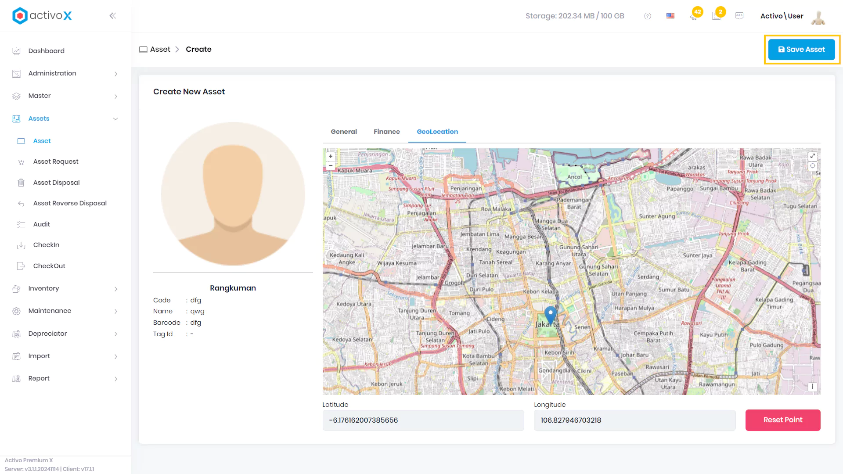Click the Report sidebar icon
Image resolution: width=843 pixels, height=474 pixels.
17,379
